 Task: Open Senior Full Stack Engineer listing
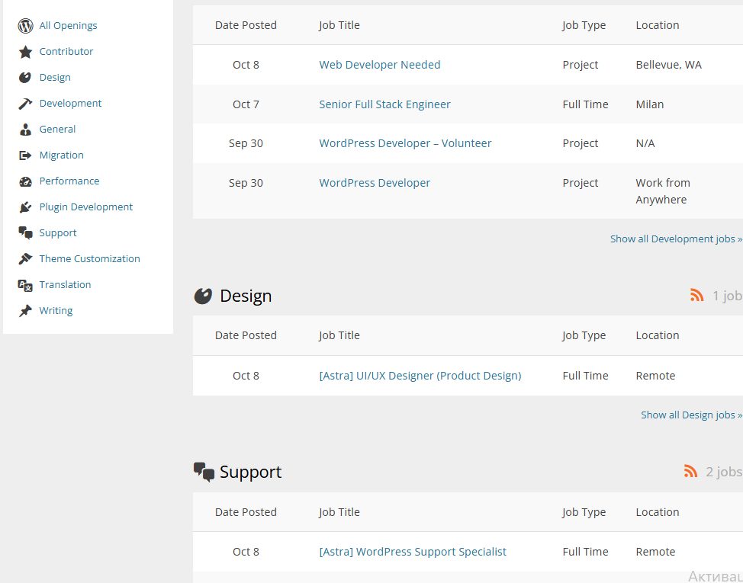click(384, 104)
